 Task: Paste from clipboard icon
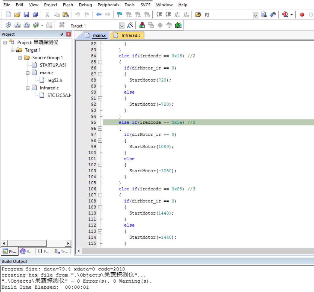click(65, 15)
